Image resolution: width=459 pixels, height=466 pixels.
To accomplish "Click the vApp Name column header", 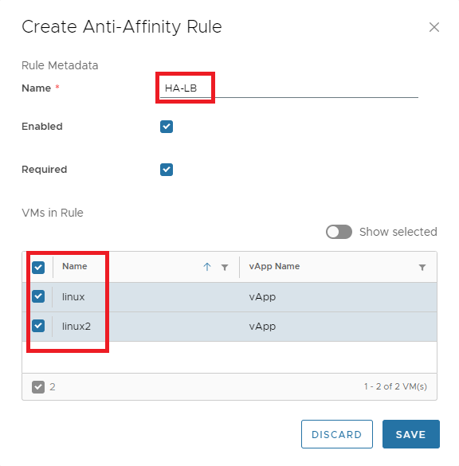I will (x=274, y=266).
